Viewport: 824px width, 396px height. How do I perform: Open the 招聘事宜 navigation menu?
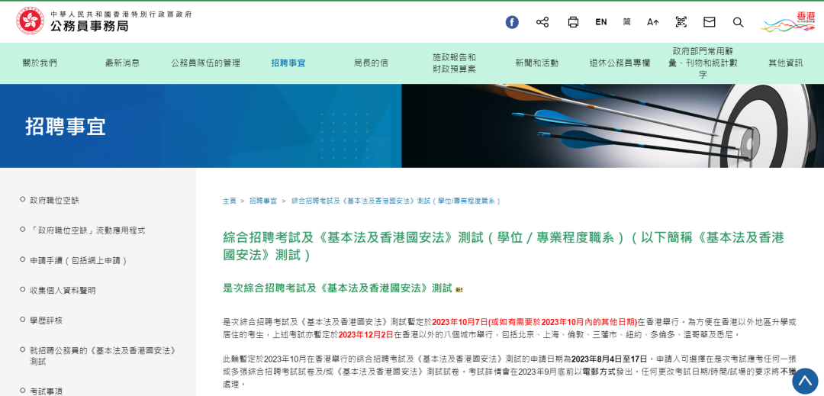point(288,63)
